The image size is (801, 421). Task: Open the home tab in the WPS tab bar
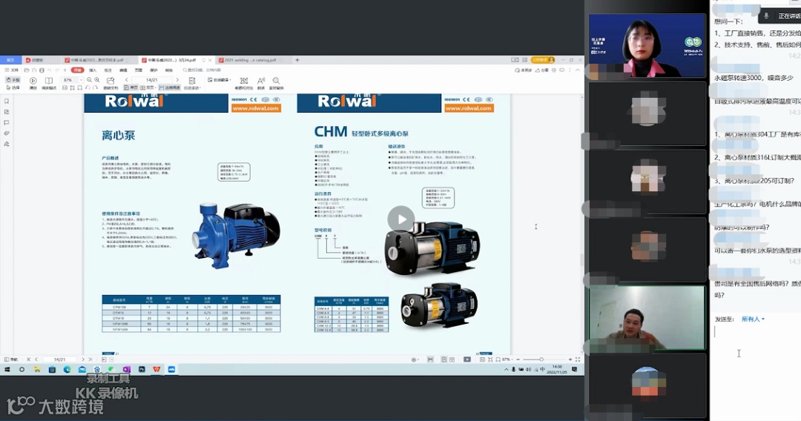point(10,60)
